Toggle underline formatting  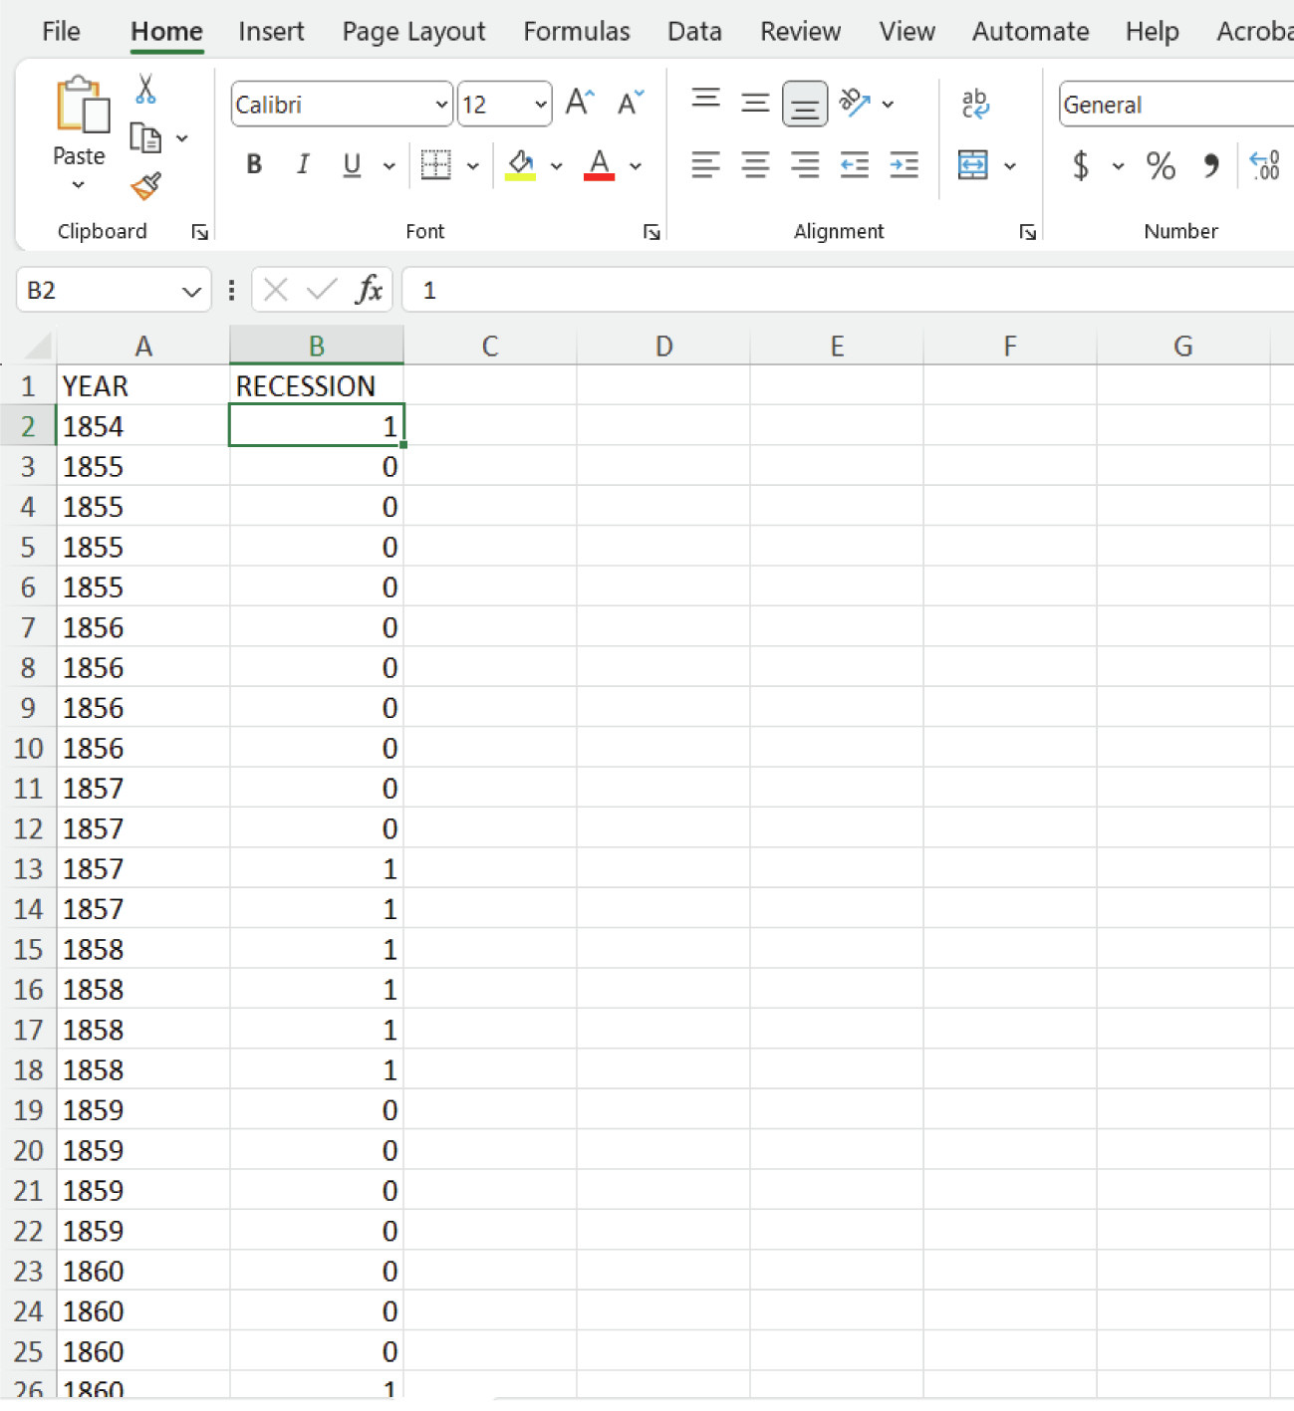pos(351,165)
